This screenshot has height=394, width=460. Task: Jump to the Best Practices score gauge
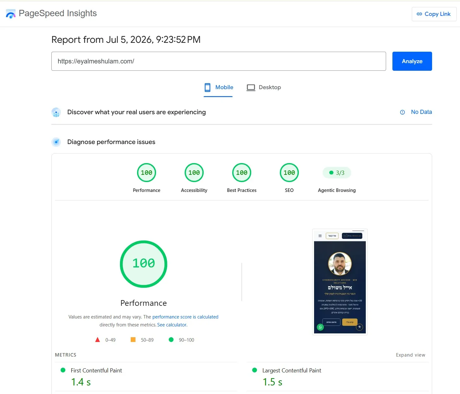click(x=242, y=173)
